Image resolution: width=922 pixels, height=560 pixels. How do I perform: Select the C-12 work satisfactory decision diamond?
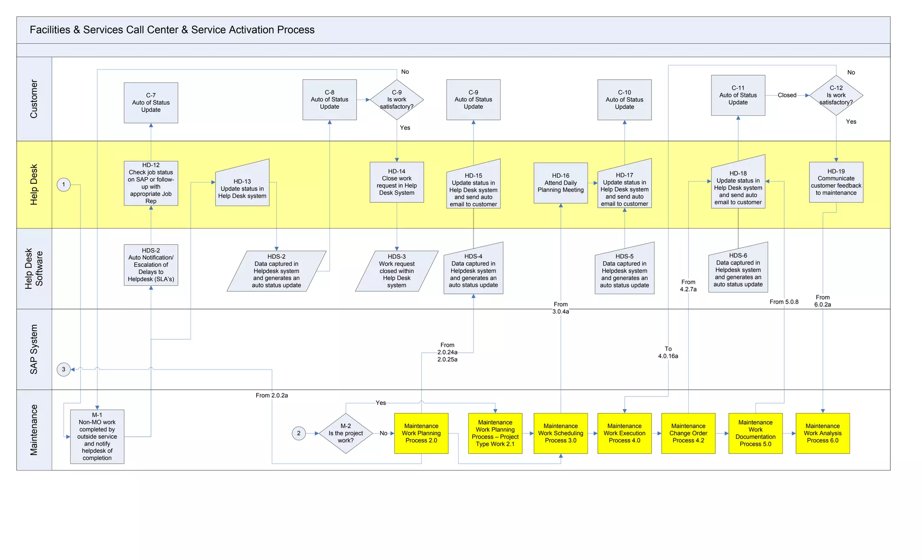pyautogui.click(x=836, y=96)
